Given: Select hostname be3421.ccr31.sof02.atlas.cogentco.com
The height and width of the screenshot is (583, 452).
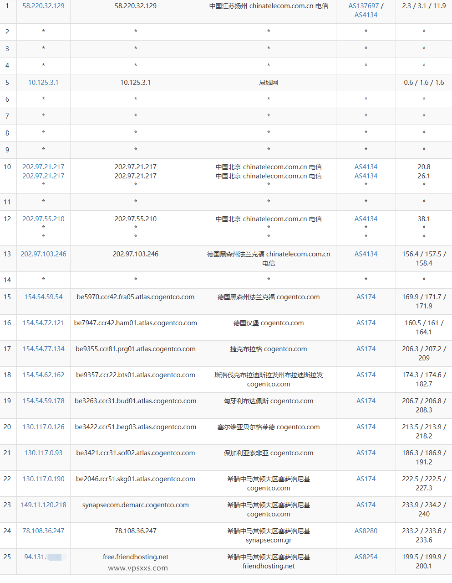Looking at the screenshot, I should point(136,453).
